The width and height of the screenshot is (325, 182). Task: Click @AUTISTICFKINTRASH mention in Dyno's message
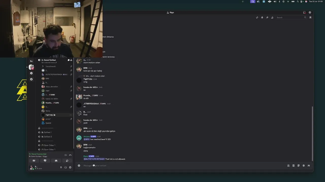(x=94, y=159)
